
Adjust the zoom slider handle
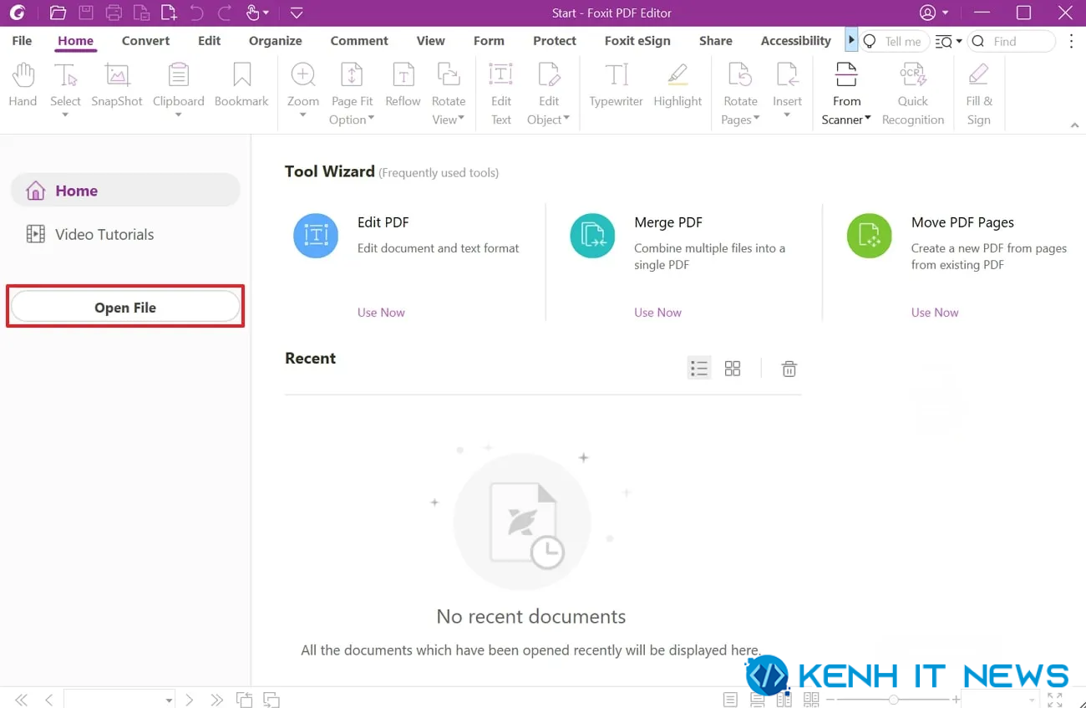[x=894, y=700]
